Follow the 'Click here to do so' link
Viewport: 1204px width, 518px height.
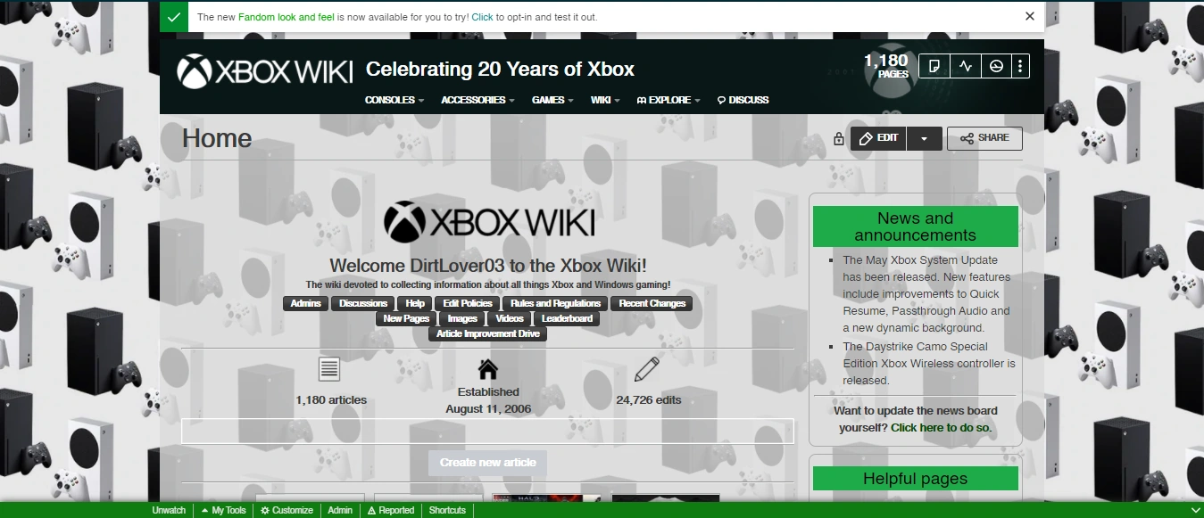[x=941, y=428]
